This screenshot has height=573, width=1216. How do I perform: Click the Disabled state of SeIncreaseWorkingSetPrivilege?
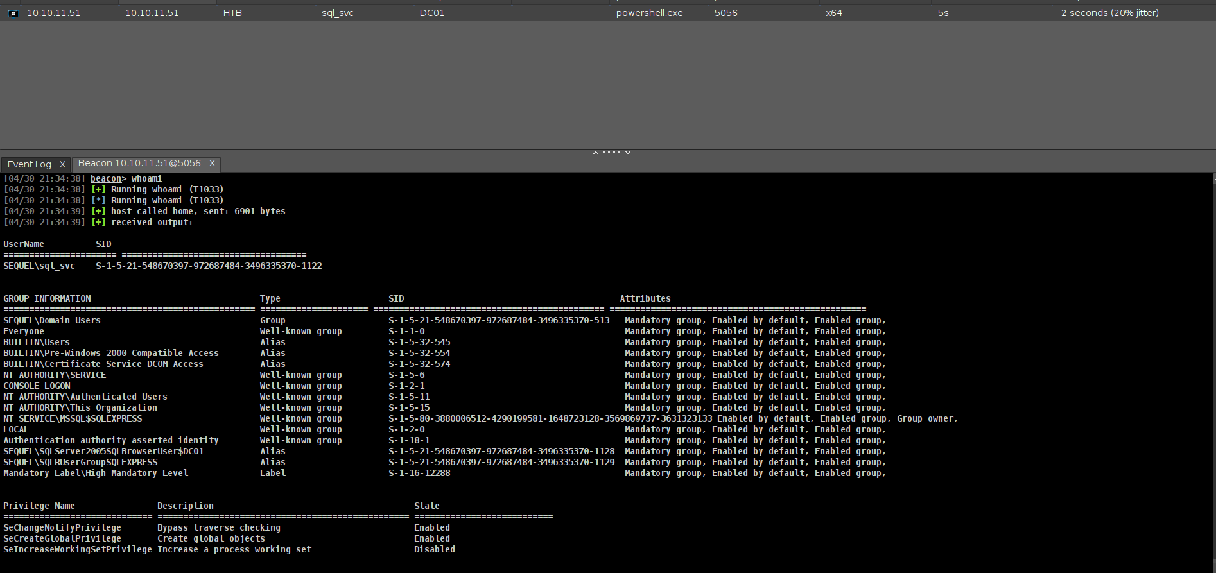coord(435,550)
